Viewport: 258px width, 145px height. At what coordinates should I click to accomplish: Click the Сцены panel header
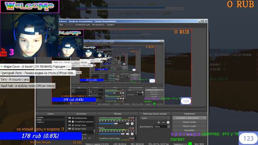click(50, 114)
